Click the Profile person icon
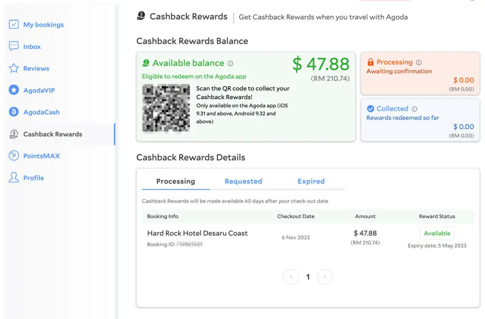Viewport: 485px width, 319px height. [14, 177]
